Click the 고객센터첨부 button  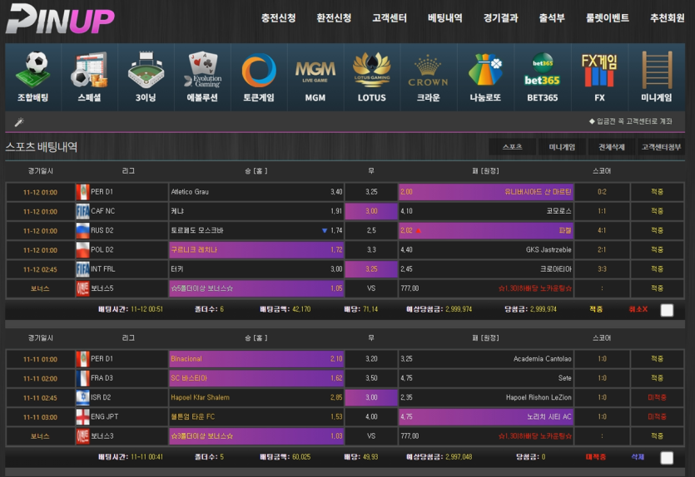pos(661,147)
